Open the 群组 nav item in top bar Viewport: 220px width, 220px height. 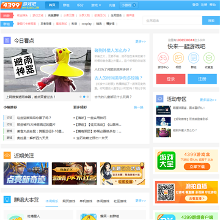point(66,5)
